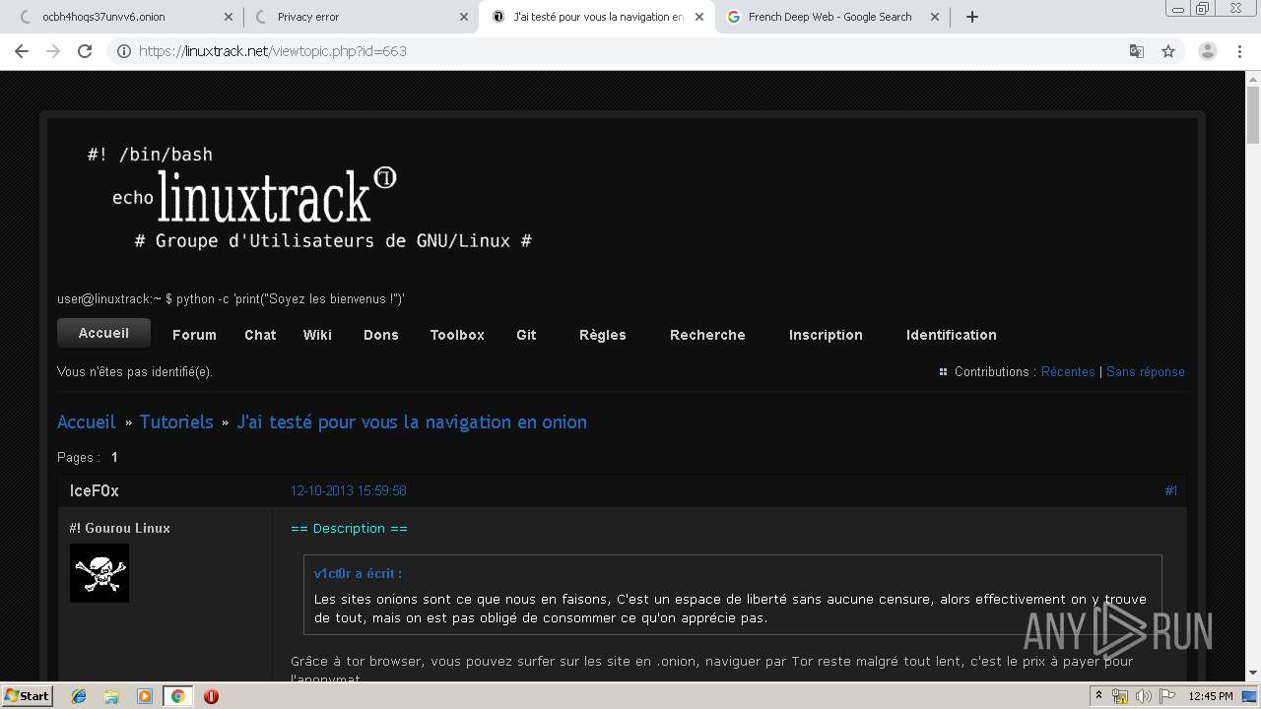Click the Opera taskbar icon

[211, 696]
